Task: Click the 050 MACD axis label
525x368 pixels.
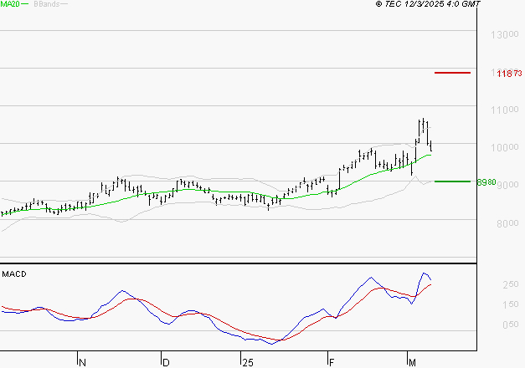Action: (511, 325)
